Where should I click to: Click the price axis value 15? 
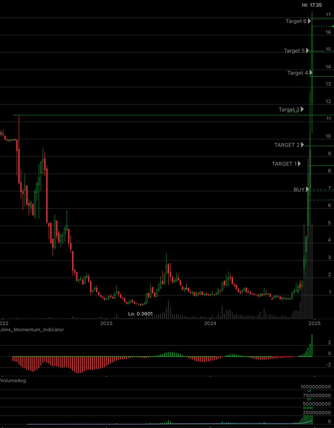click(x=328, y=49)
